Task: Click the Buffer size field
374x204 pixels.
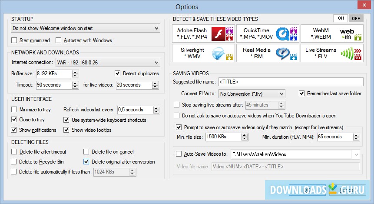Action: coord(54,74)
